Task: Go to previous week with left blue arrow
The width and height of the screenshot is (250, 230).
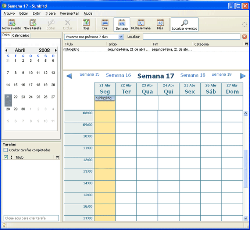Action: pyautogui.click(x=69, y=76)
